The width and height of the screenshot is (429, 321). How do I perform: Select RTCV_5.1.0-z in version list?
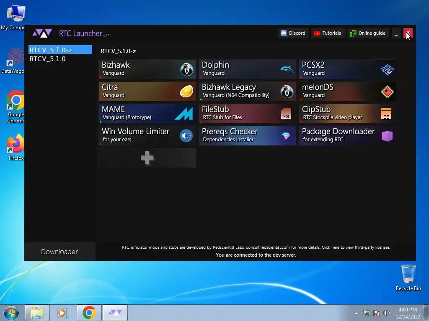point(60,50)
